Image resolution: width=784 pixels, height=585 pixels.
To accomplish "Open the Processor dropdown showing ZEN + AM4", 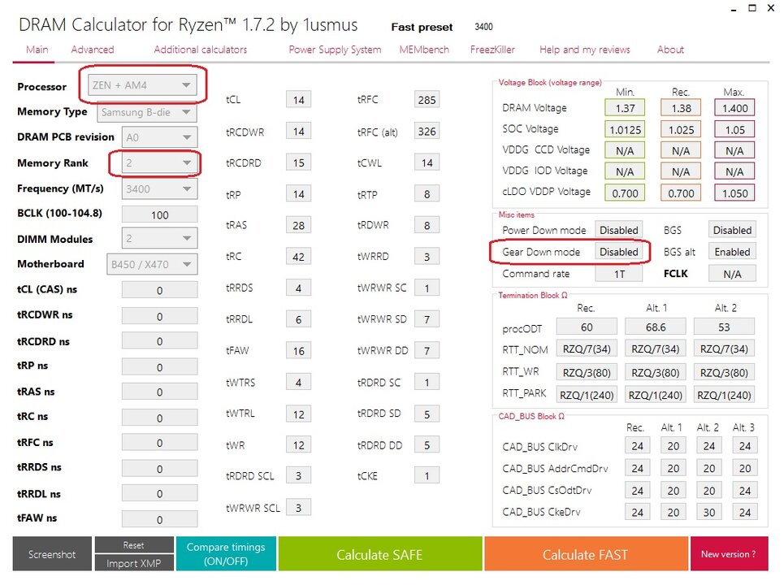I will click(x=142, y=85).
